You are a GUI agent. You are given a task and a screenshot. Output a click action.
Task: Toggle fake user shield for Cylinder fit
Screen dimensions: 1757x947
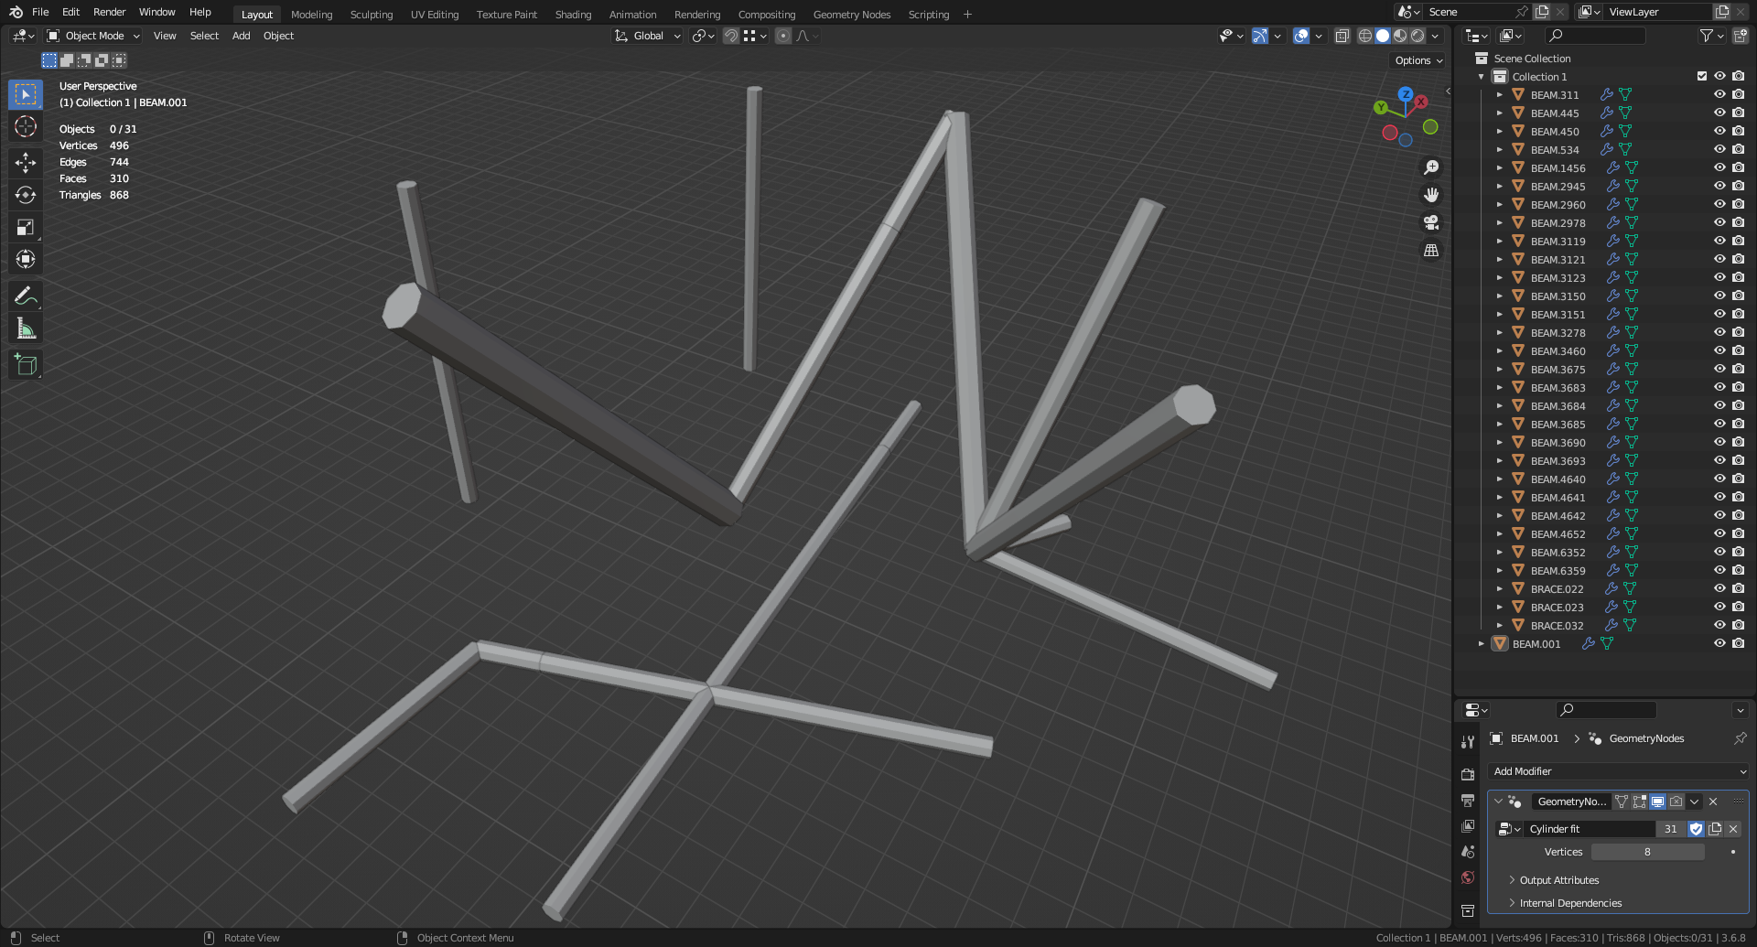pos(1696,829)
